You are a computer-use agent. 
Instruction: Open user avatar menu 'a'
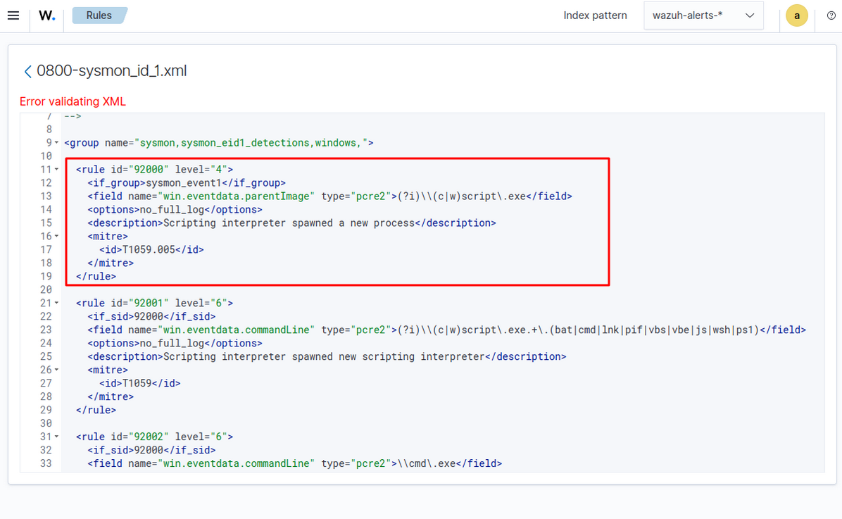[x=796, y=15]
